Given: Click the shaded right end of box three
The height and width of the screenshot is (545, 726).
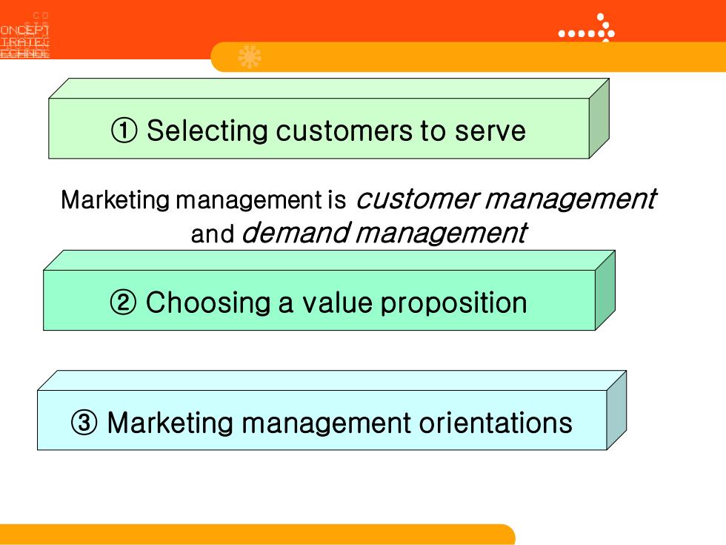Looking at the screenshot, I should click(616, 410).
